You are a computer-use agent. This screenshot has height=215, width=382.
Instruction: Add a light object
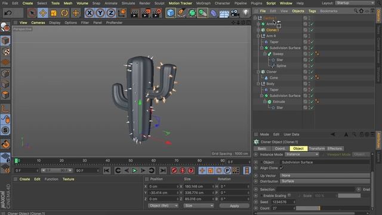click(x=246, y=13)
